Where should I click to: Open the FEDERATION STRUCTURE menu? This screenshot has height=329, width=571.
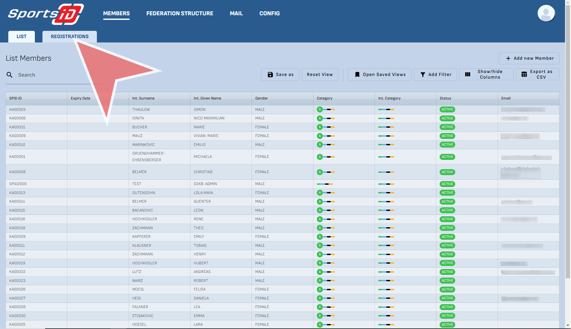[x=179, y=13]
